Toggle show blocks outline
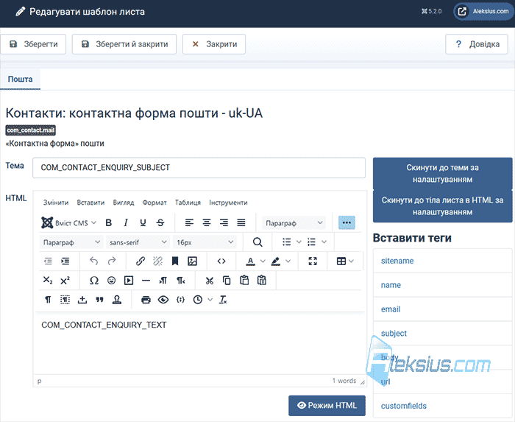The height and width of the screenshot is (422, 515). pos(65,300)
